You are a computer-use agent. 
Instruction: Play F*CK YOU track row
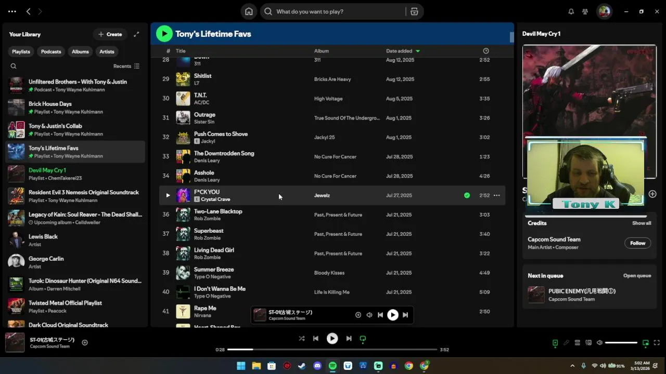pos(168,195)
